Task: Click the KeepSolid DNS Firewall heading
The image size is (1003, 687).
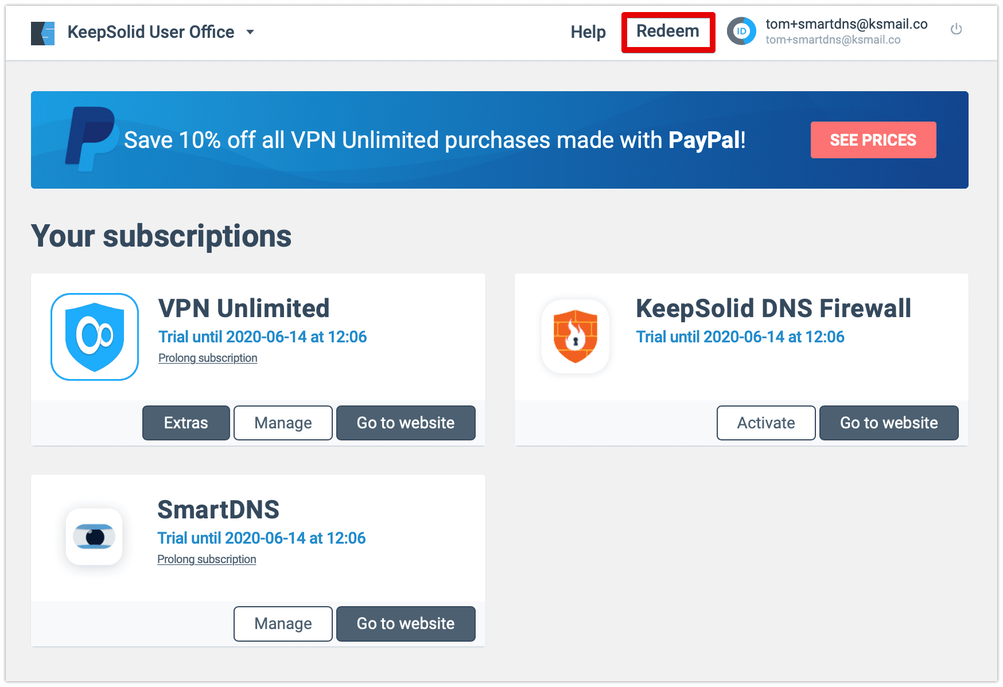Action: [773, 308]
